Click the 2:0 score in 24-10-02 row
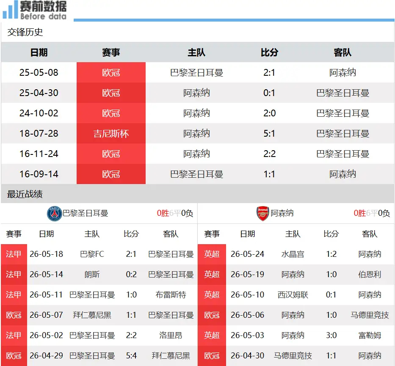The image size is (395, 366). coord(269,113)
